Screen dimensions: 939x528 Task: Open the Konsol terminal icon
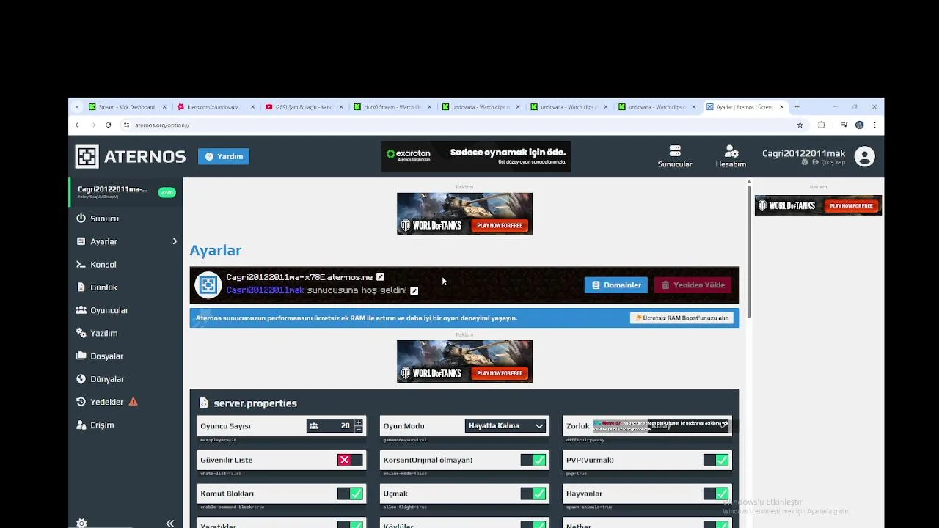click(x=81, y=264)
